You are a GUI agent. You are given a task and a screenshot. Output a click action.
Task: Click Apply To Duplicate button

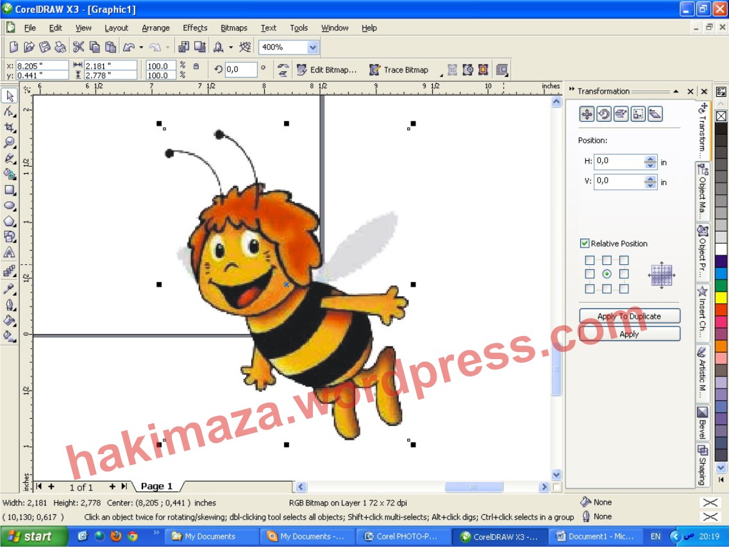[630, 316]
